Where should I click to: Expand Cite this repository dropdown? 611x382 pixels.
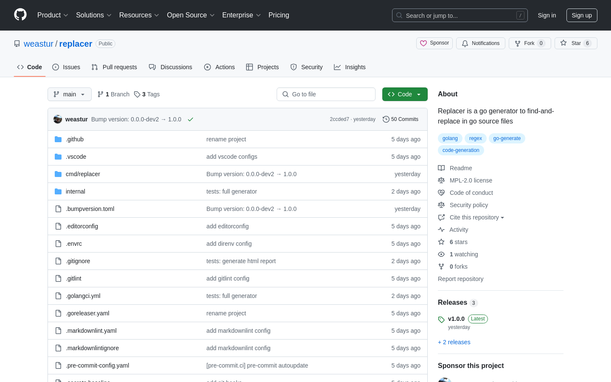477,217
